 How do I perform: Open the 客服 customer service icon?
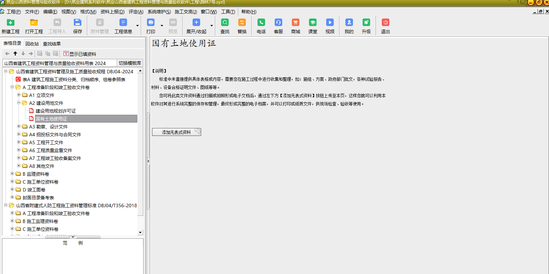[278, 23]
